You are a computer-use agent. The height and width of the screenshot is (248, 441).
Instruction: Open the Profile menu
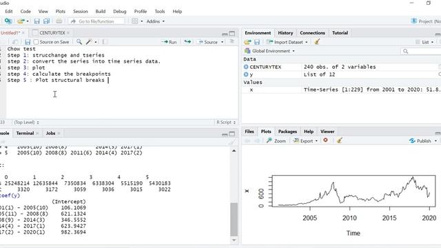click(141, 12)
